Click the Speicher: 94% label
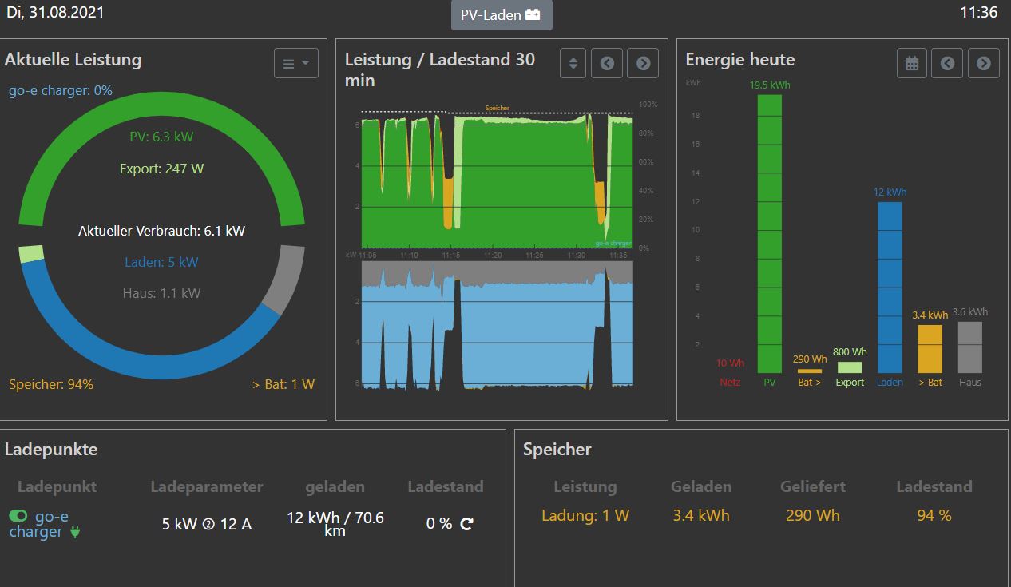The image size is (1011, 587). [x=51, y=384]
